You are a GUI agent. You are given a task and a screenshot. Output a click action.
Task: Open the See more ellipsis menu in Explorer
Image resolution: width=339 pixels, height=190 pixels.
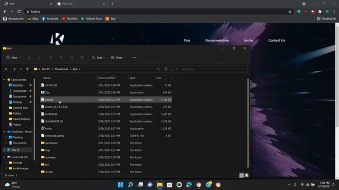[134, 58]
